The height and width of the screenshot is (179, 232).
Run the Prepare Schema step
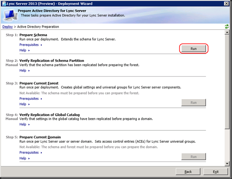click(193, 49)
